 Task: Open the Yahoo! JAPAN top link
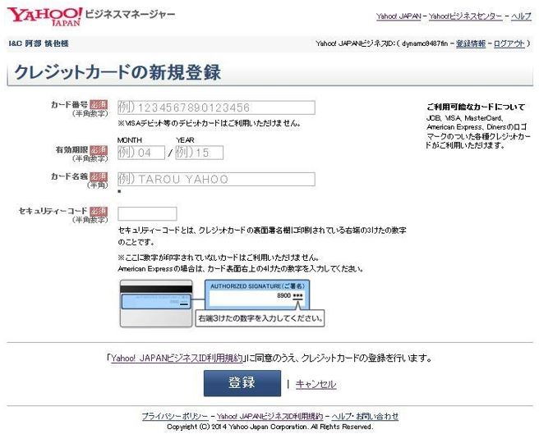pyautogui.click(x=398, y=16)
